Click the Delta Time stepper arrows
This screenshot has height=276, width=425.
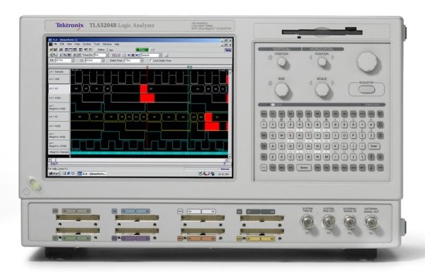pyautogui.click(x=142, y=61)
